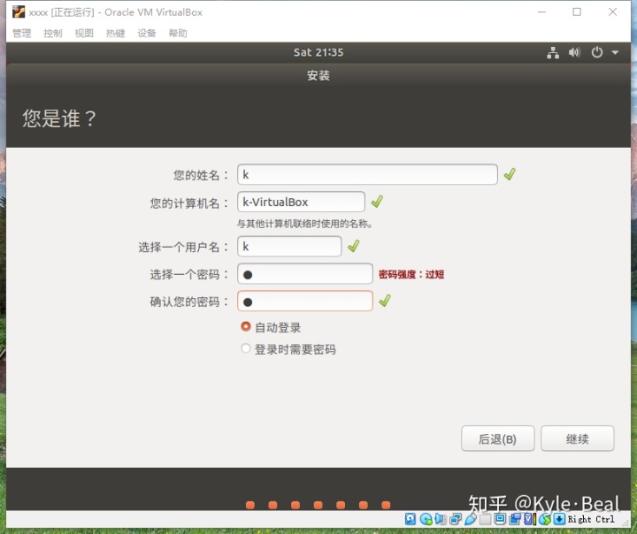Click the video capture icon in status bar
637x534 pixels.
[515, 519]
